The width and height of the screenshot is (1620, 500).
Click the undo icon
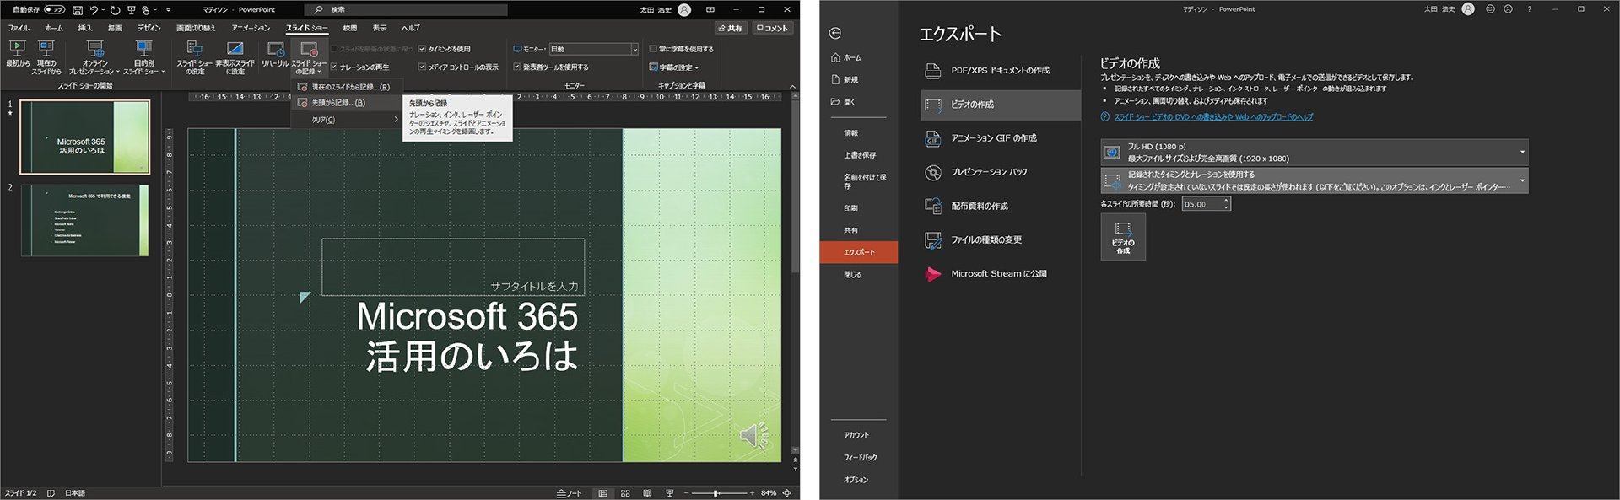tap(94, 10)
